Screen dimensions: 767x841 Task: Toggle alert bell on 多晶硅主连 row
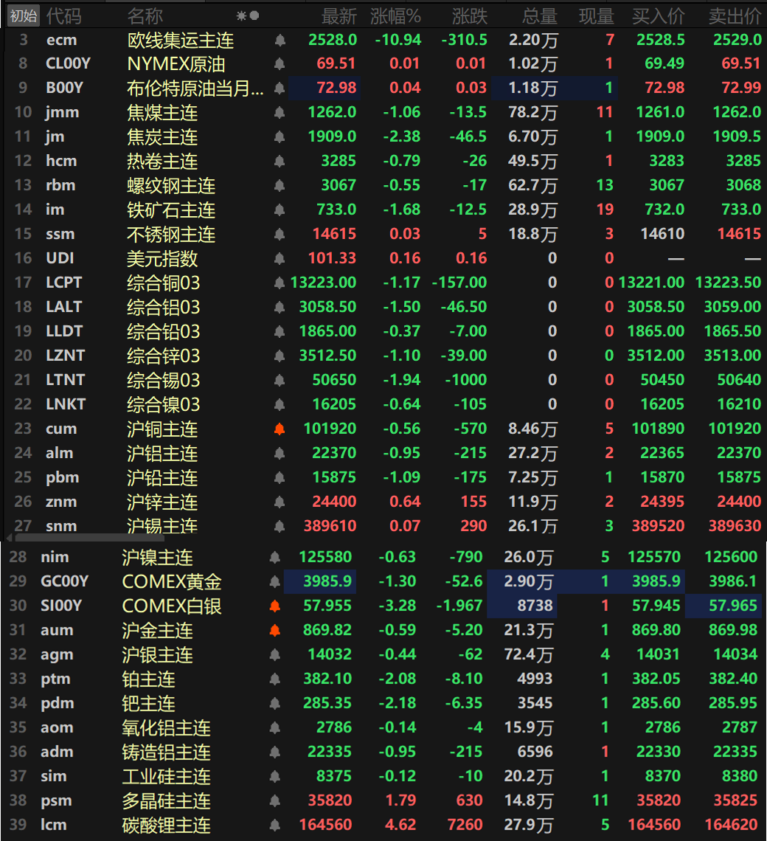tap(274, 800)
